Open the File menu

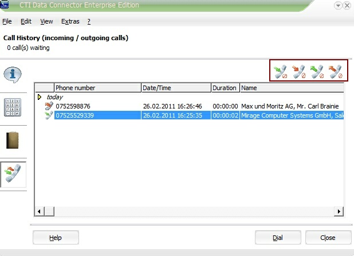[7, 21]
